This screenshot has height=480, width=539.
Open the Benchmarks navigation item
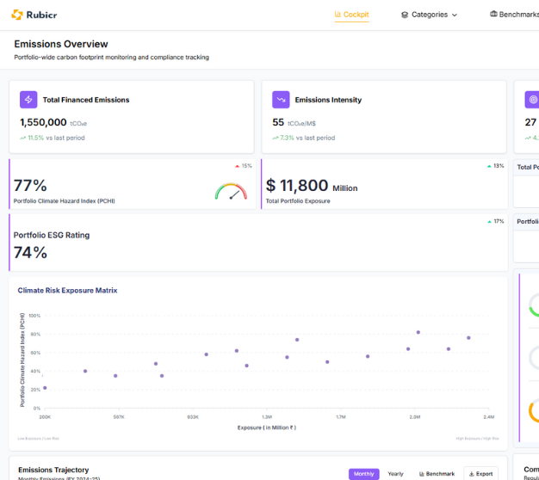tap(518, 15)
